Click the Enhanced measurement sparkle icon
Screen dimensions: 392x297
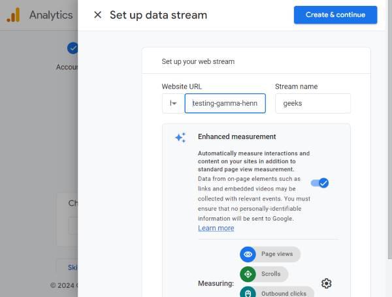pos(180,137)
